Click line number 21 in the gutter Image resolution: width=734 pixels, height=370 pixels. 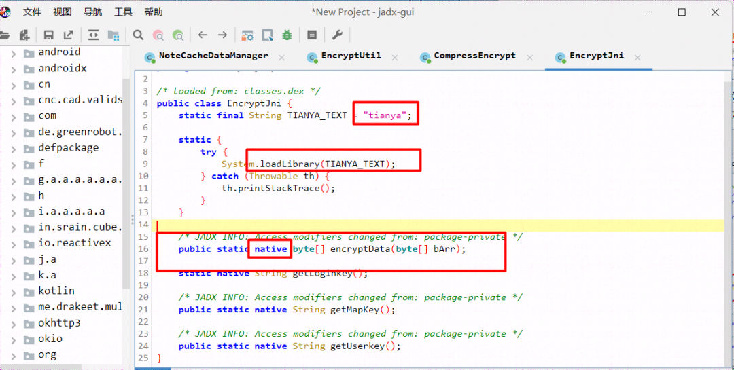pyautogui.click(x=143, y=310)
